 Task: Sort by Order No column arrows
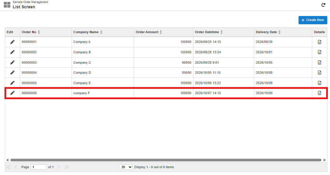[39, 32]
